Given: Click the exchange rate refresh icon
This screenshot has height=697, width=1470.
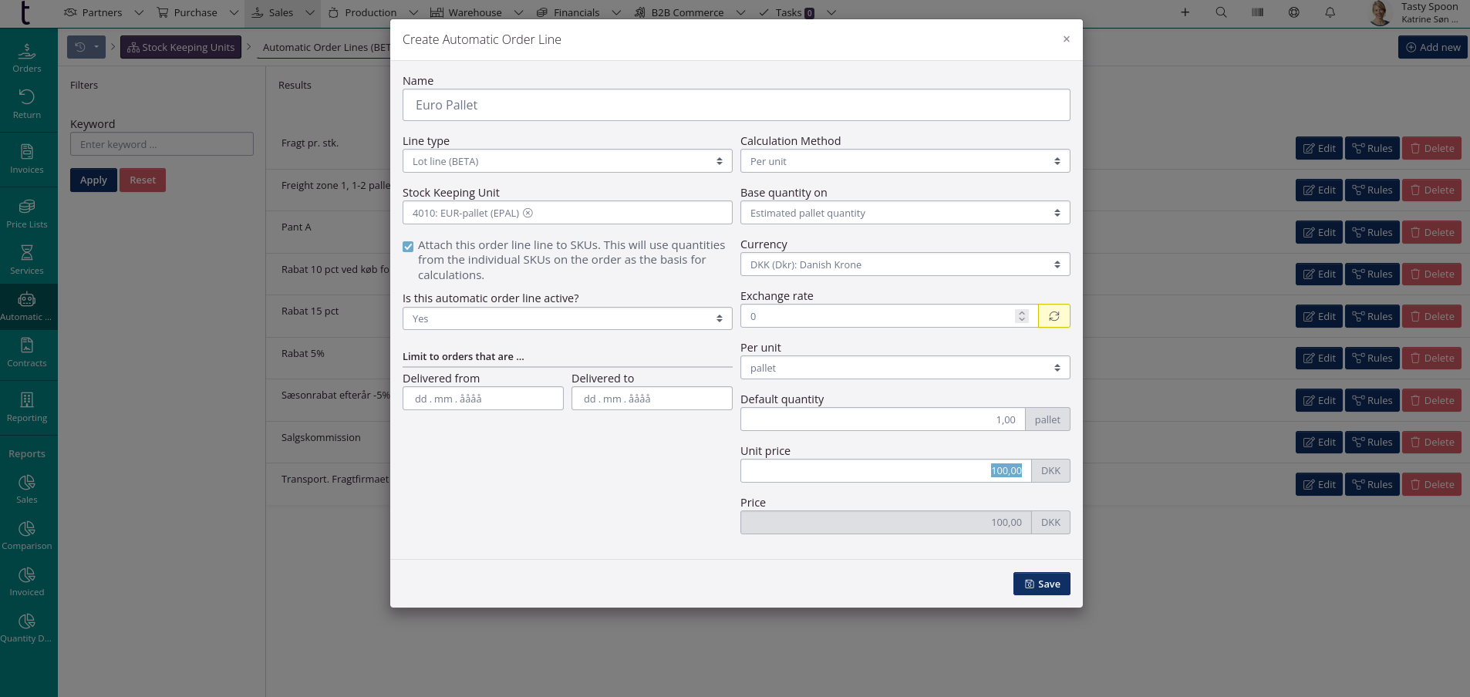Looking at the screenshot, I should click(x=1054, y=316).
